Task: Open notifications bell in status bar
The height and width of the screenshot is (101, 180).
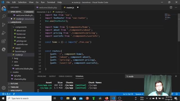Action: click(177, 94)
